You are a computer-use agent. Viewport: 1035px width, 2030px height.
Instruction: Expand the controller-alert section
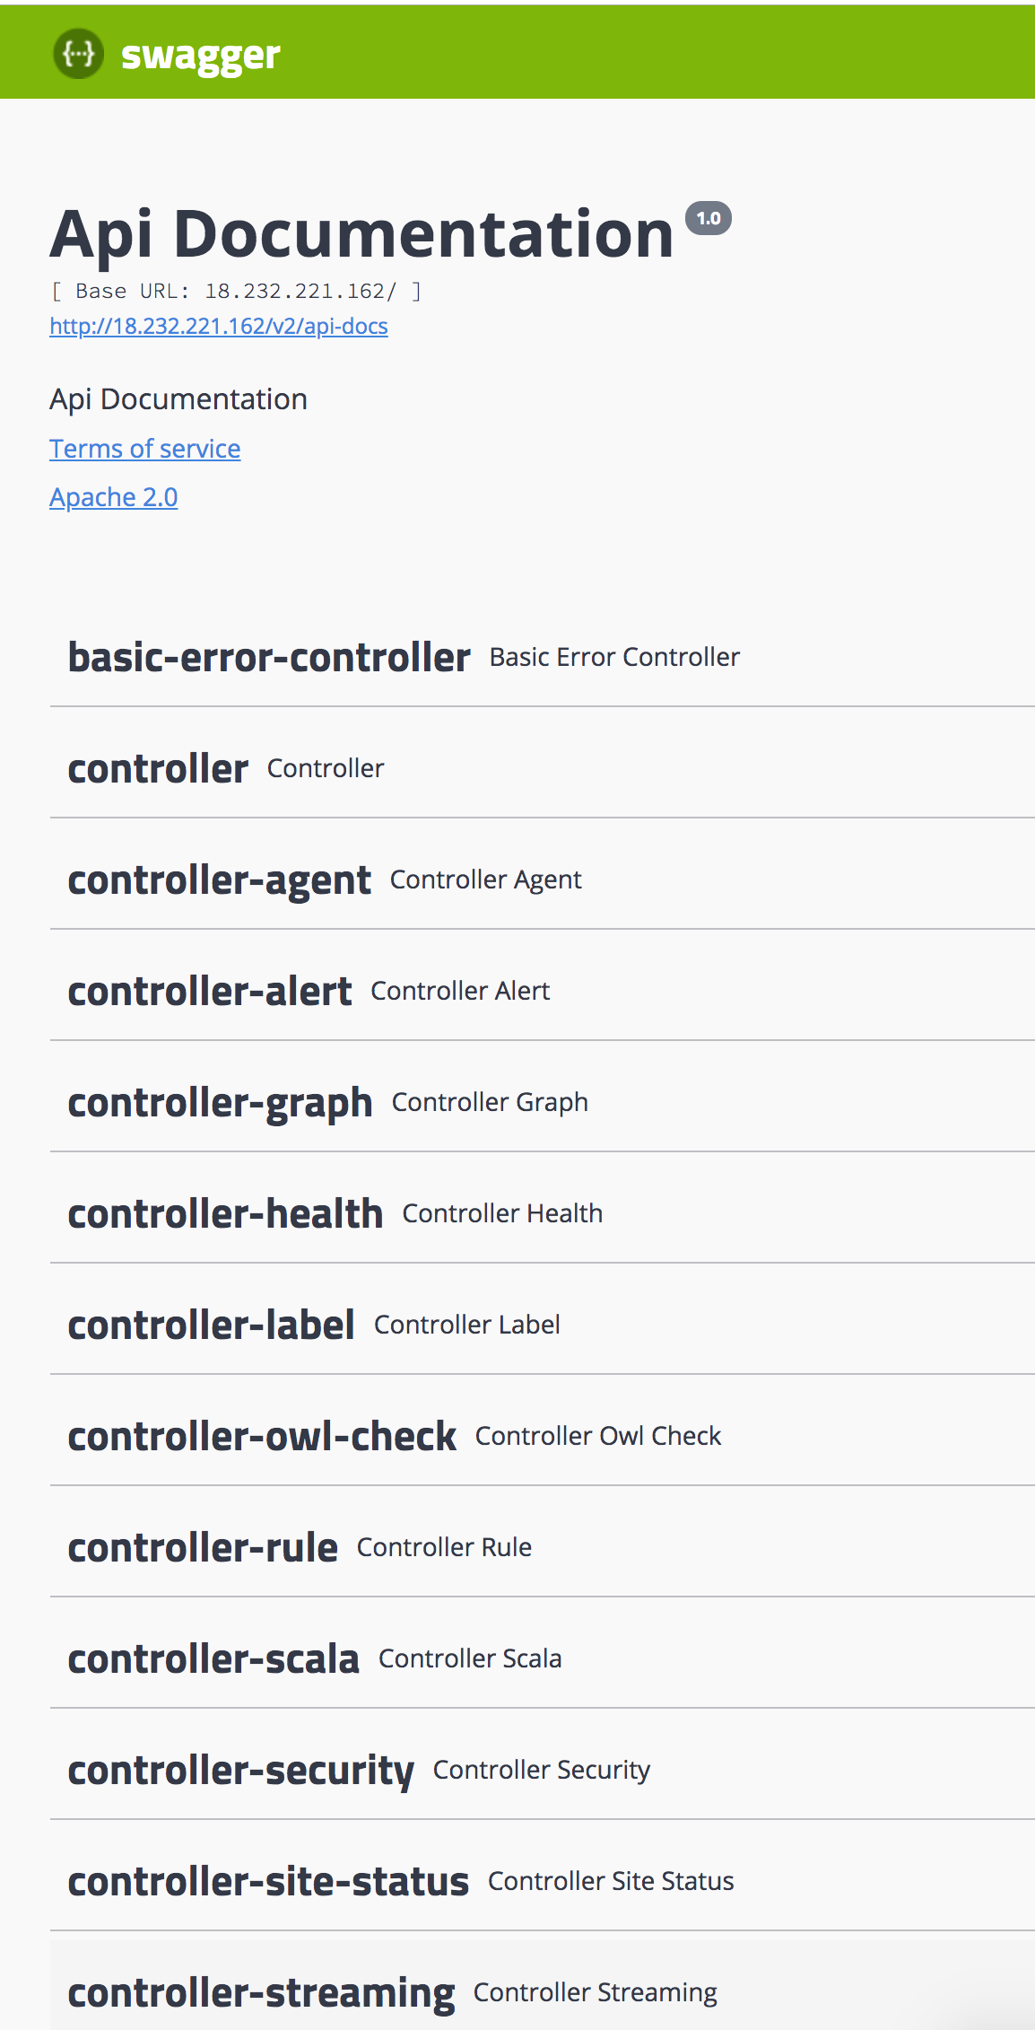pyautogui.click(x=210, y=992)
